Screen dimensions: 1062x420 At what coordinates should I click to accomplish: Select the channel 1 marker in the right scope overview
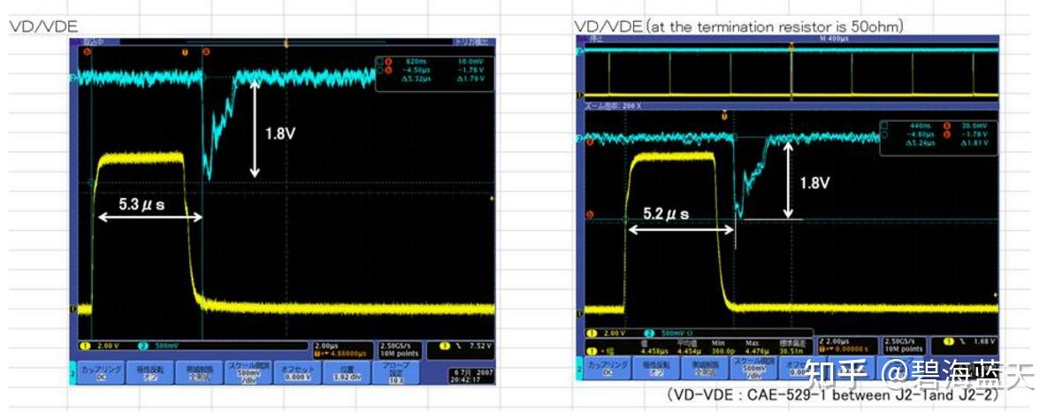pos(579,94)
